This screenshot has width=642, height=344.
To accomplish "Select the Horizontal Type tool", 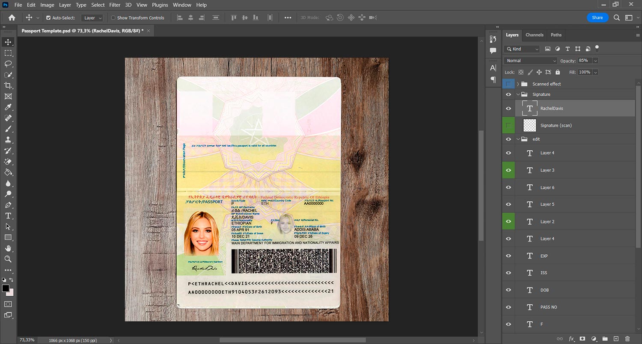I will pos(8,216).
